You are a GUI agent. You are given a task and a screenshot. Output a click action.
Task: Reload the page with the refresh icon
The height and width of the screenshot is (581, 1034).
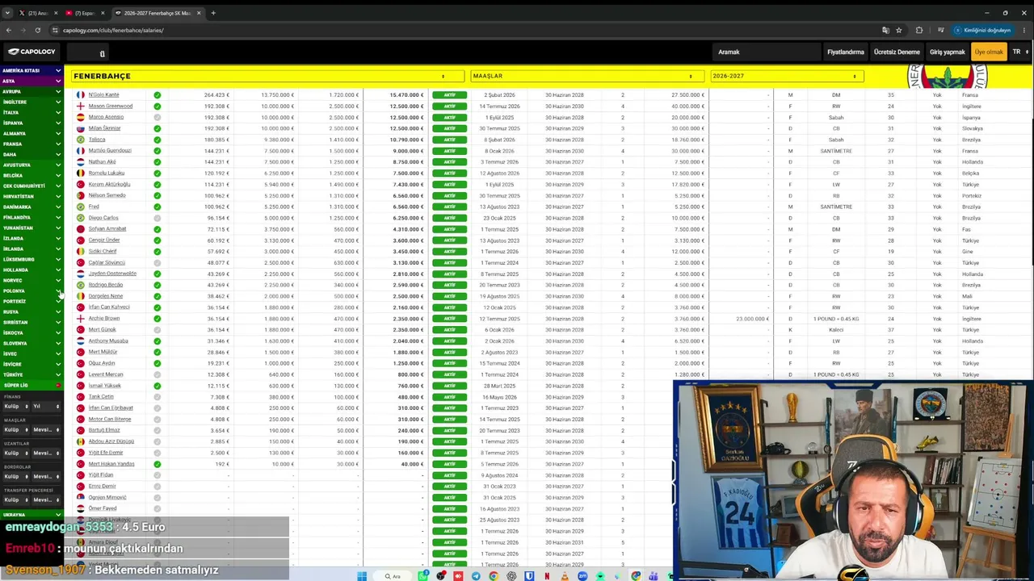pyautogui.click(x=37, y=30)
